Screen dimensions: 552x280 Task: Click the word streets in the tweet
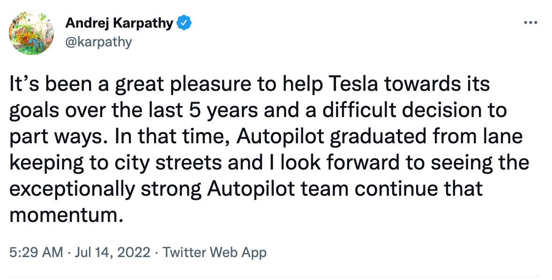click(188, 163)
